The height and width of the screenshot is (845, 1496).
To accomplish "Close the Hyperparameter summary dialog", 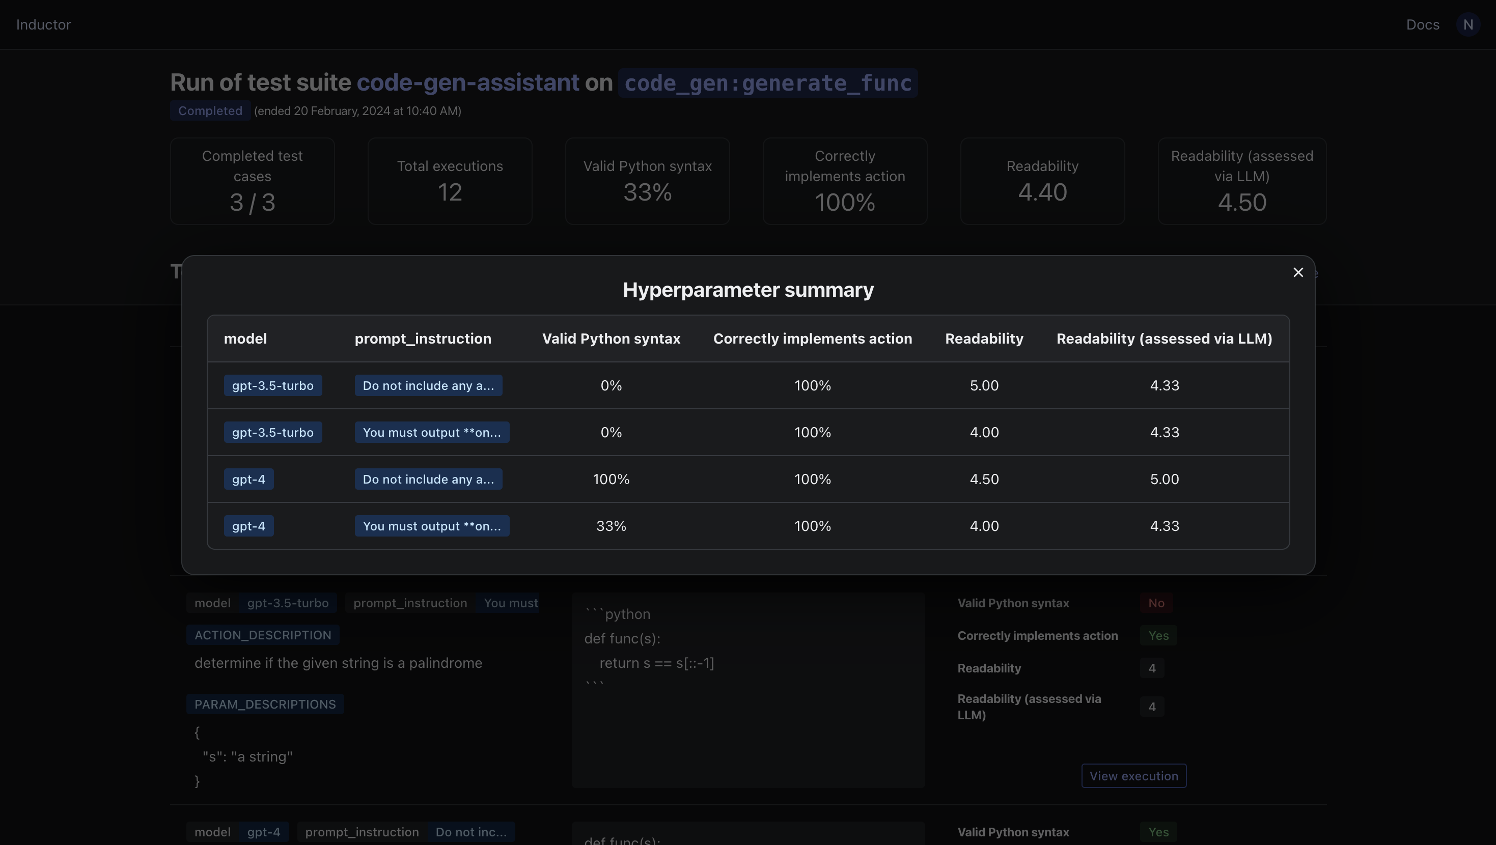I will [1298, 272].
